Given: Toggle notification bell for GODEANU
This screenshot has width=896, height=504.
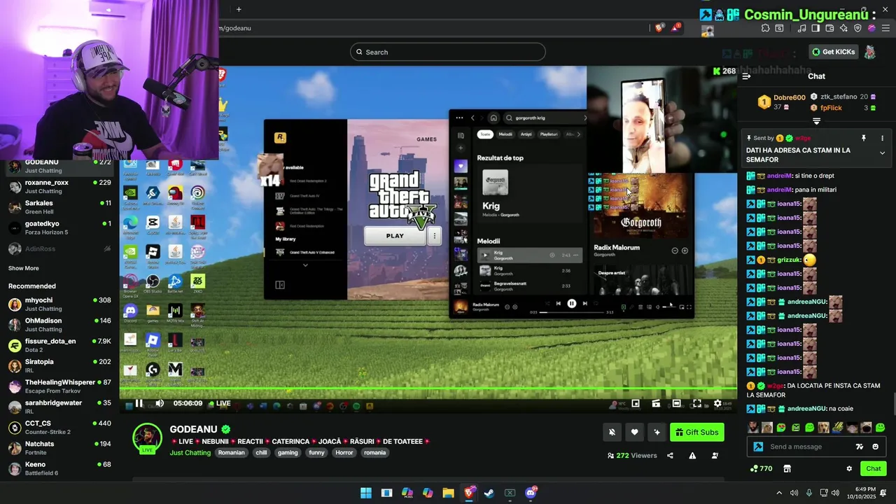Looking at the screenshot, I should pyautogui.click(x=612, y=432).
